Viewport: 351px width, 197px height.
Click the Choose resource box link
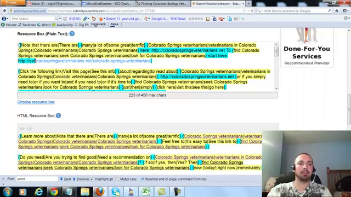[36, 102]
